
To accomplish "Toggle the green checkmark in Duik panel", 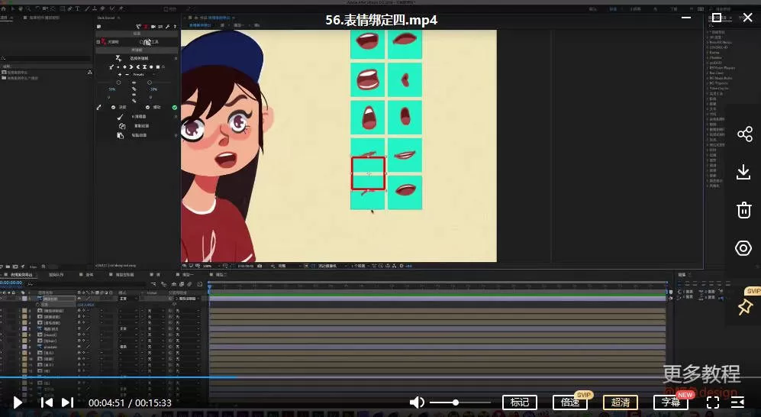I will point(175,108).
